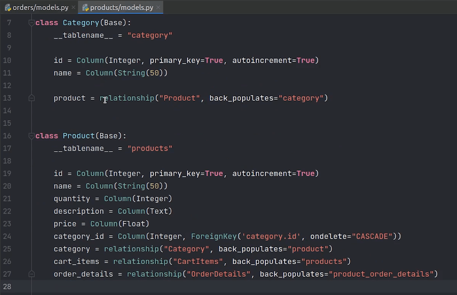Switch to the orders/models.py tab
The width and height of the screenshot is (457, 295).
pyautogui.click(x=41, y=8)
